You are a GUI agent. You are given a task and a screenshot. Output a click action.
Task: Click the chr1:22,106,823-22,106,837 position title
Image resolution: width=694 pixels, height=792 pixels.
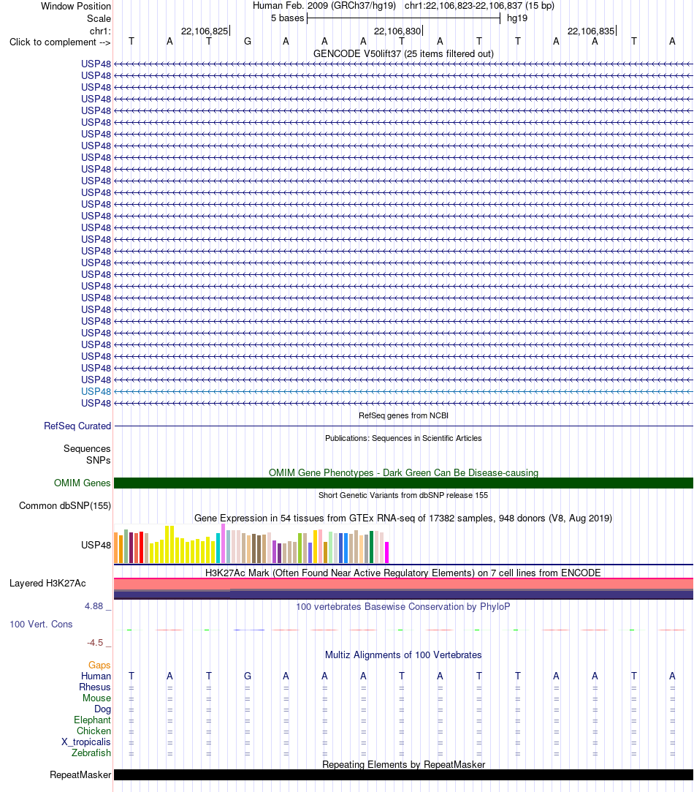coord(479,6)
